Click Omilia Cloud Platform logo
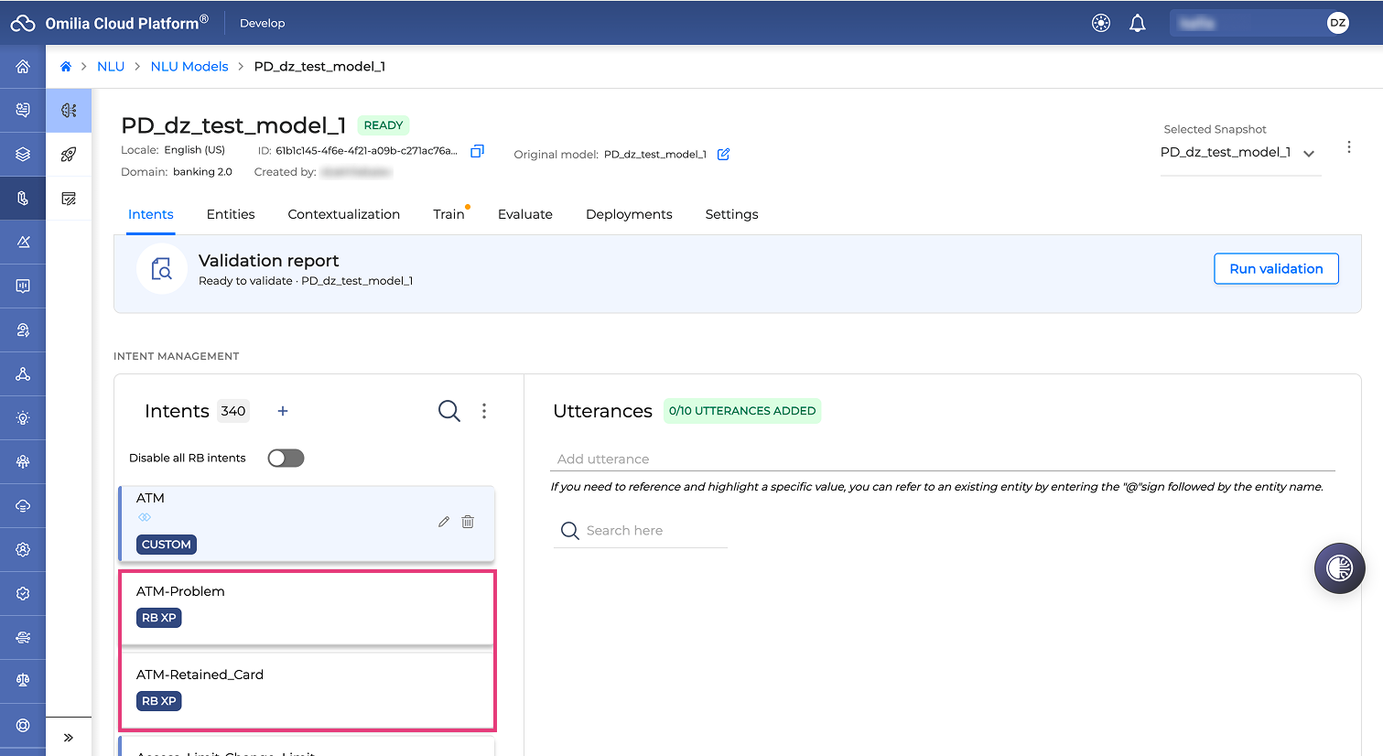Screen dimensions: 1383x756 110,23
